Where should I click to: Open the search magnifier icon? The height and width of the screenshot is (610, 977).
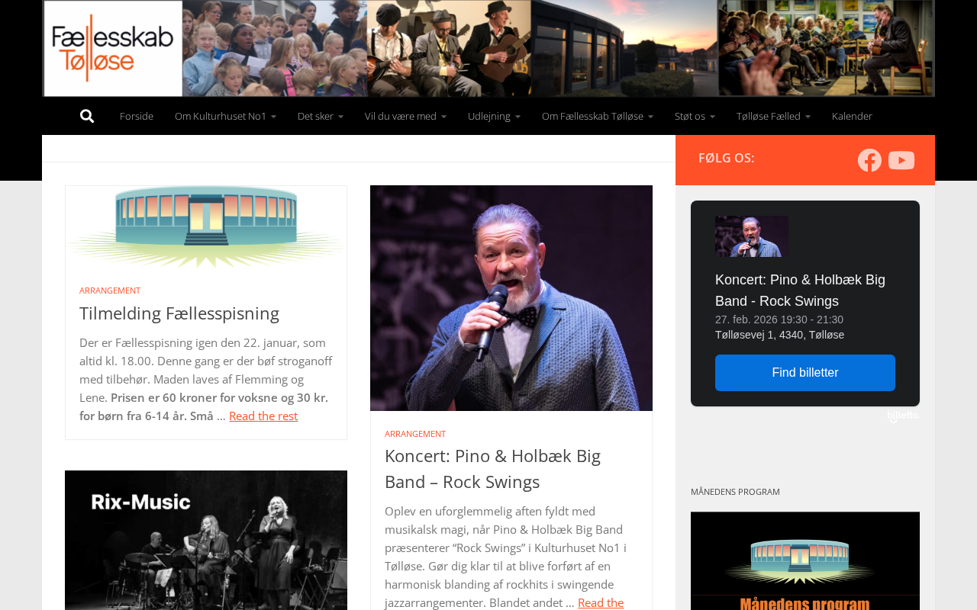pyautogui.click(x=87, y=116)
